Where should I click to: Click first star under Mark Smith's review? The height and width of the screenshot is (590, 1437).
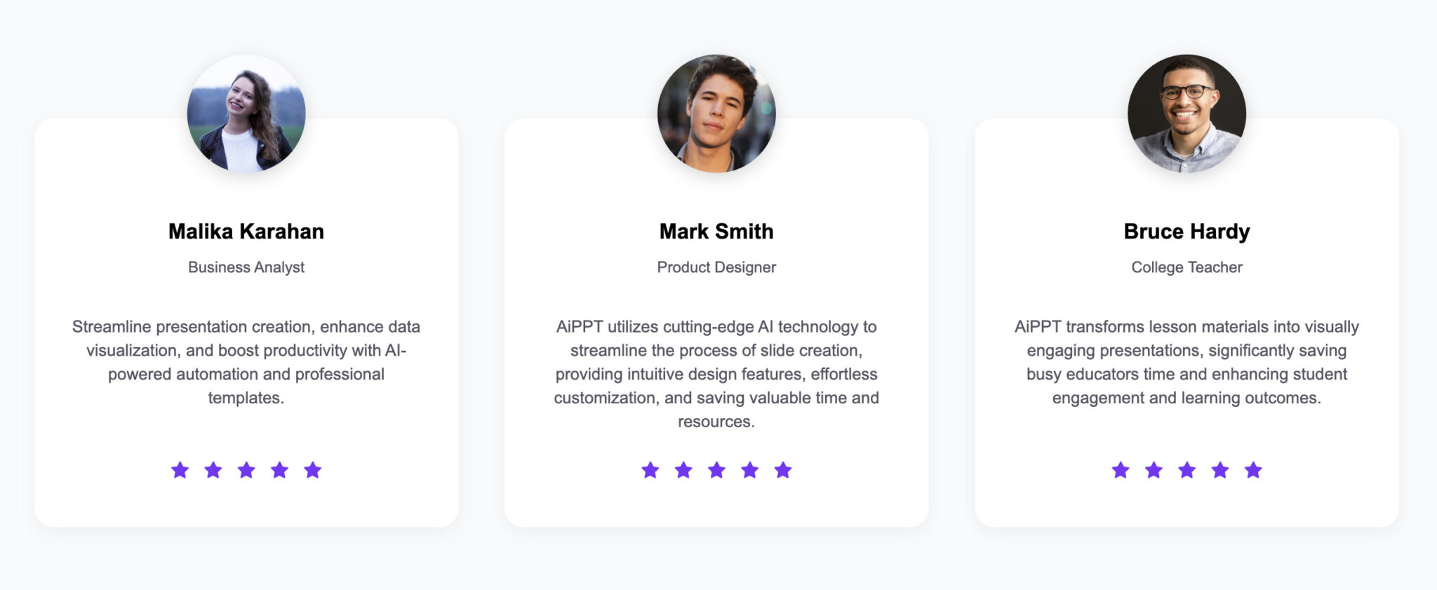pos(650,470)
